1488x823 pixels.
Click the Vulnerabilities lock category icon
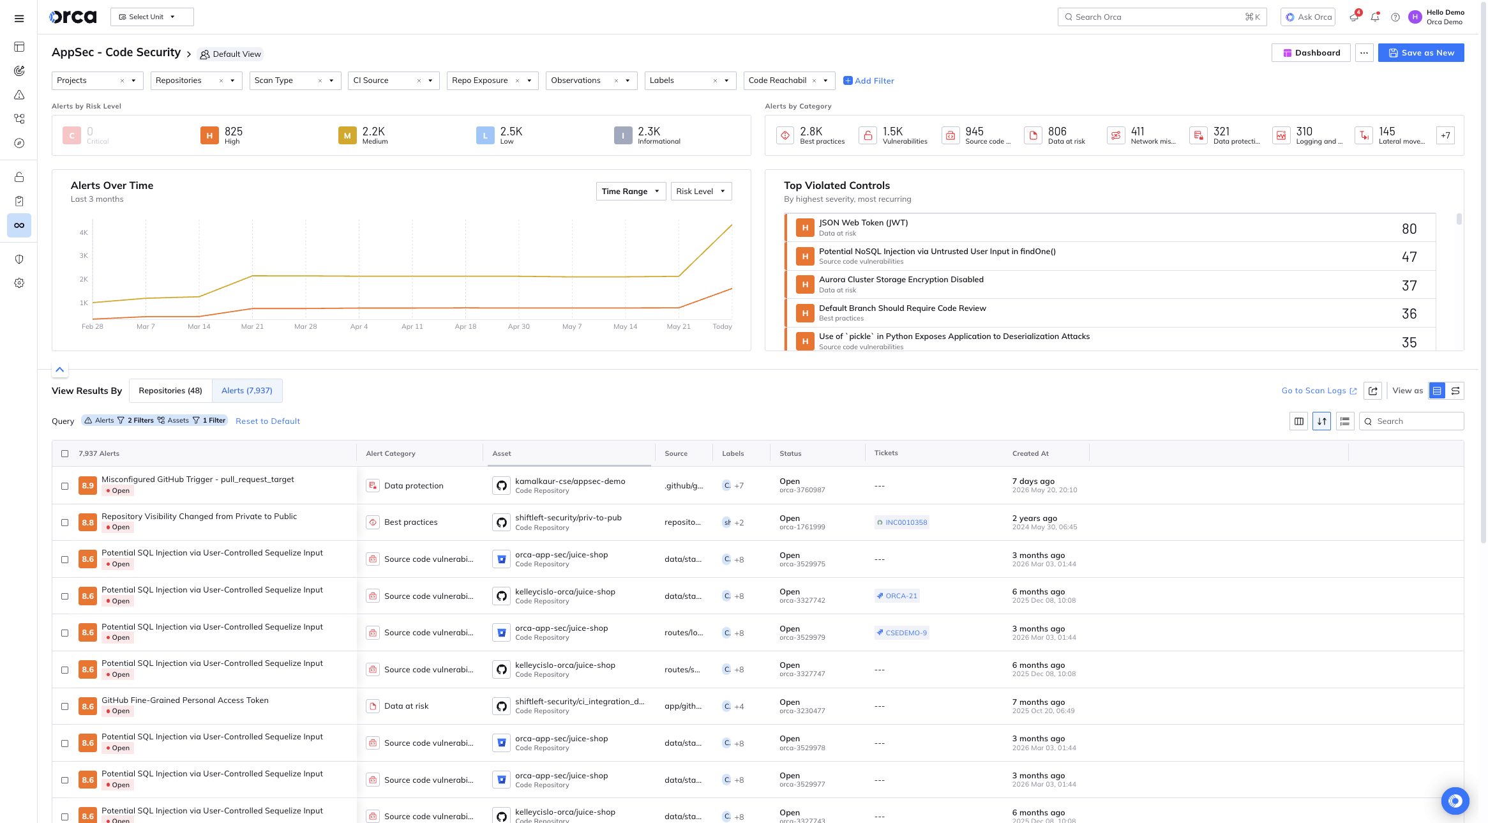pyautogui.click(x=868, y=135)
